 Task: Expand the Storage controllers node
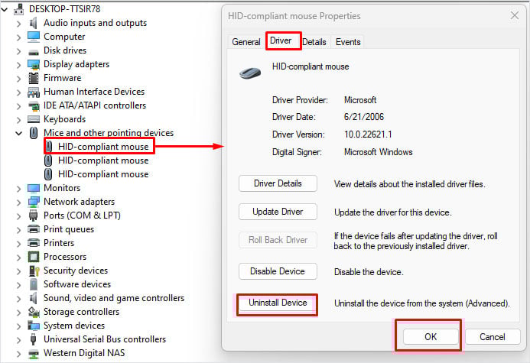click(18, 312)
